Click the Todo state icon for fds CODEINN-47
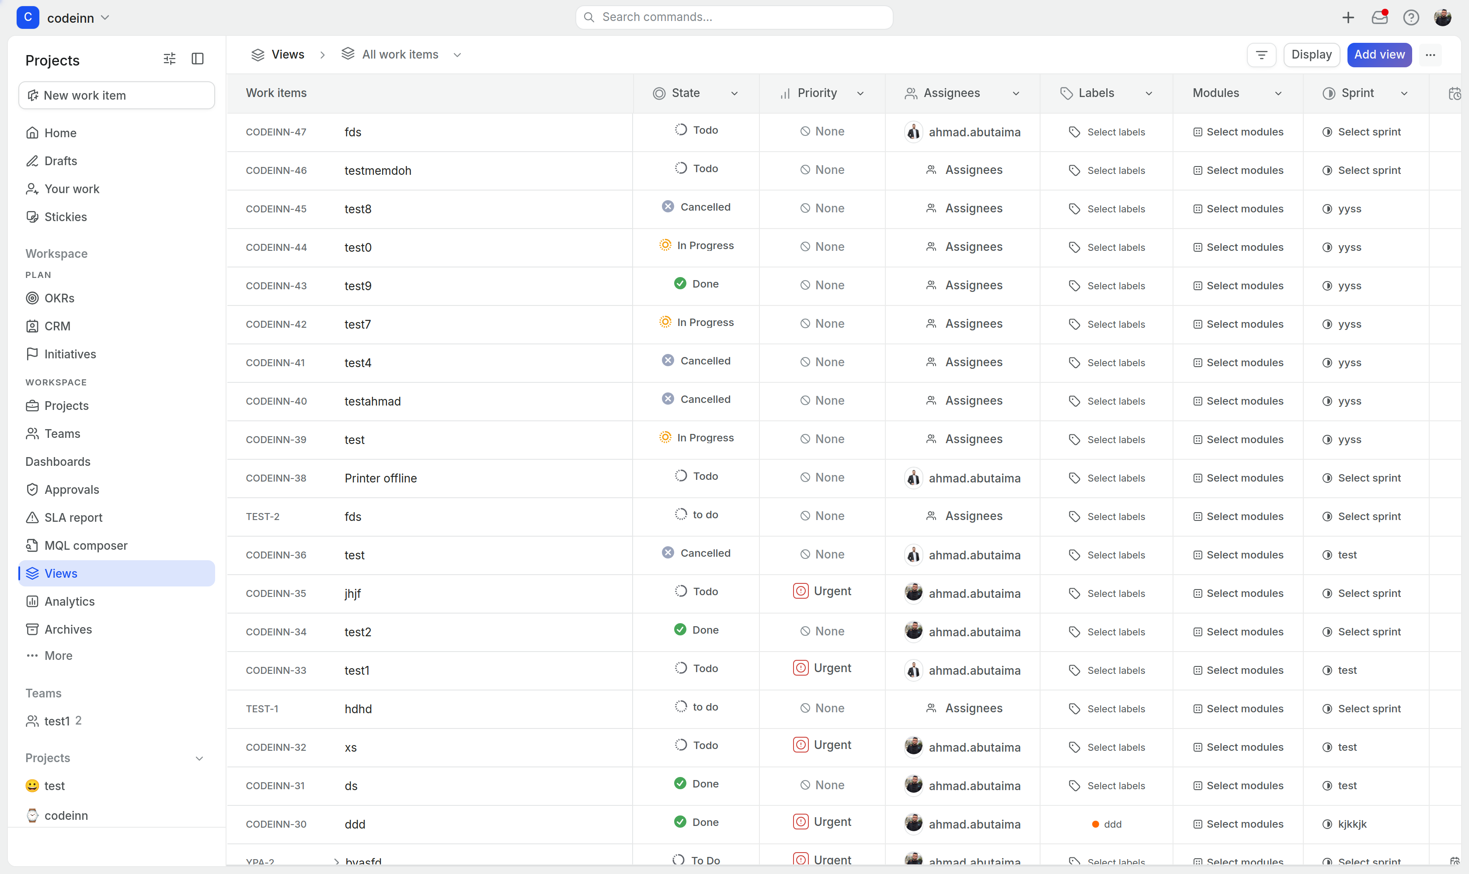Image resolution: width=1469 pixels, height=874 pixels. 681,129
